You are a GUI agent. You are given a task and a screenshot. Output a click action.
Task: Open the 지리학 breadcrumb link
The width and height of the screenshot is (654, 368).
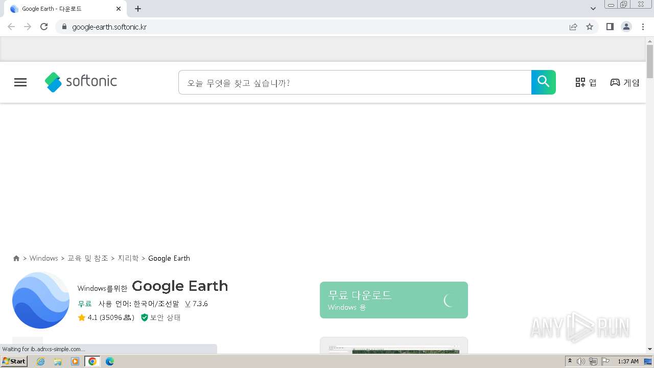[128, 258]
